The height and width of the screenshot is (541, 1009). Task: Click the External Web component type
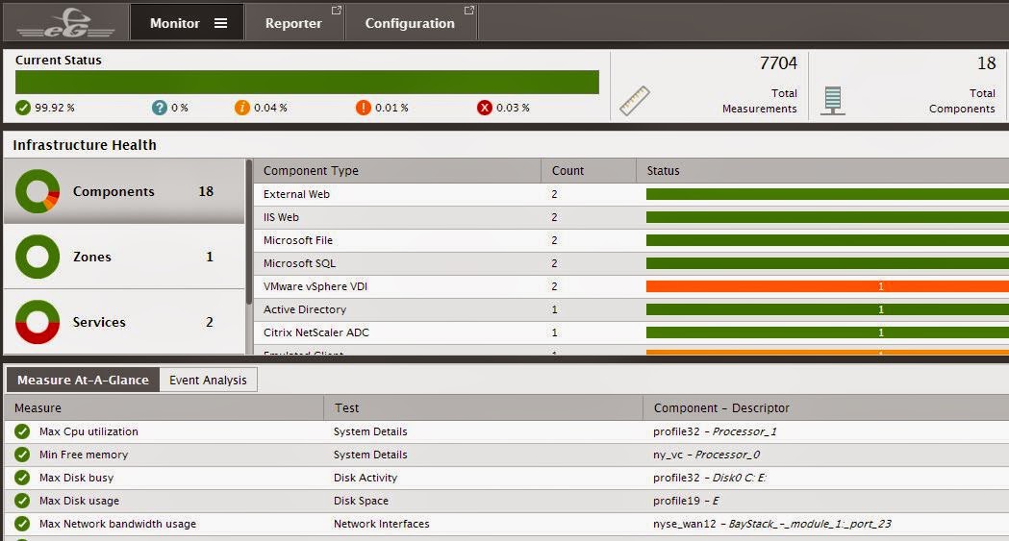click(296, 194)
